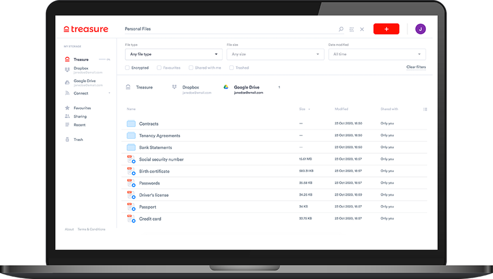Screen dimensions: 493x279
Task: Sort by the Size column header
Action: (302, 109)
